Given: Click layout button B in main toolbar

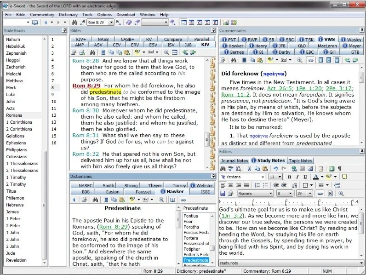Looking at the screenshot, I should (x=191, y=23).
